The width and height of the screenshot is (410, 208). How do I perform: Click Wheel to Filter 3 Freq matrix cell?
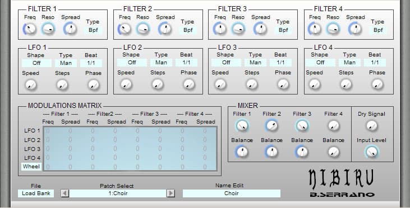pyautogui.click(x=137, y=167)
